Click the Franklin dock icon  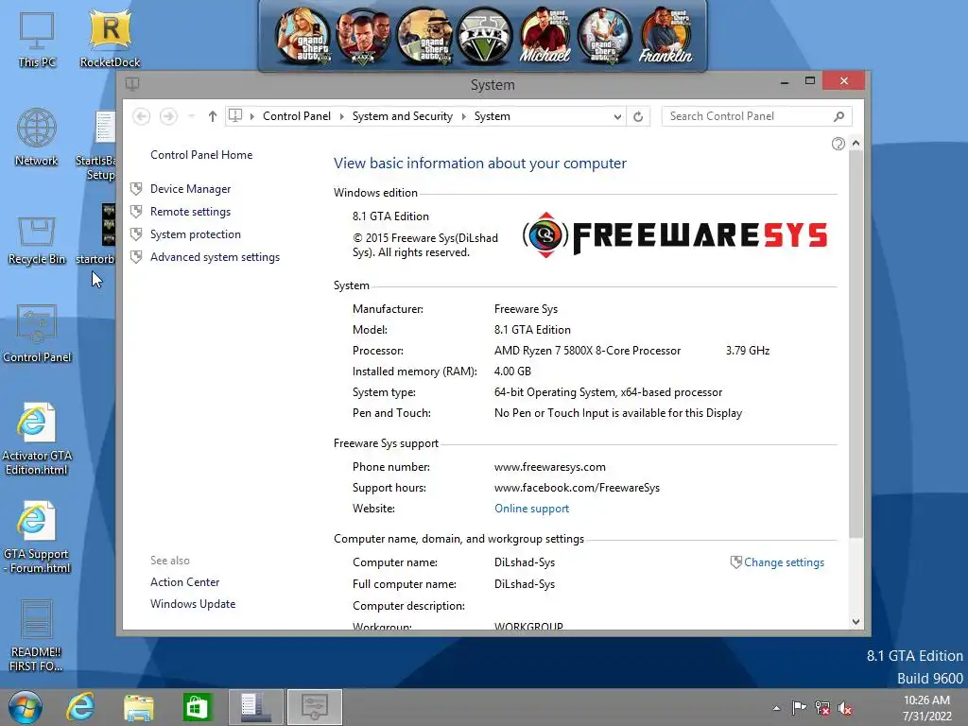pos(665,37)
